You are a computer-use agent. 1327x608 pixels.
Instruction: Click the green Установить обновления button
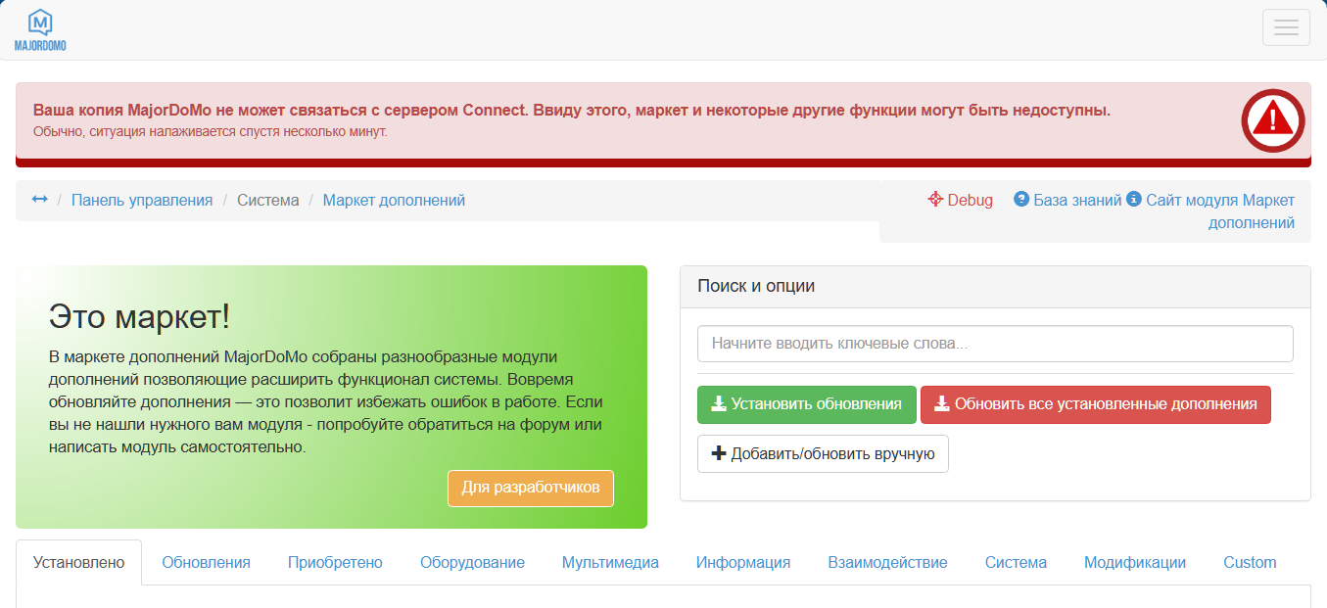pyautogui.click(x=807, y=404)
